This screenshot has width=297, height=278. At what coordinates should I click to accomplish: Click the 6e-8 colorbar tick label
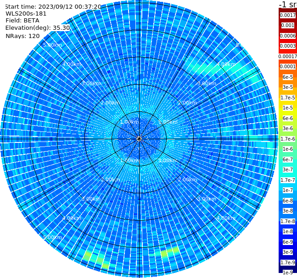point(288,201)
